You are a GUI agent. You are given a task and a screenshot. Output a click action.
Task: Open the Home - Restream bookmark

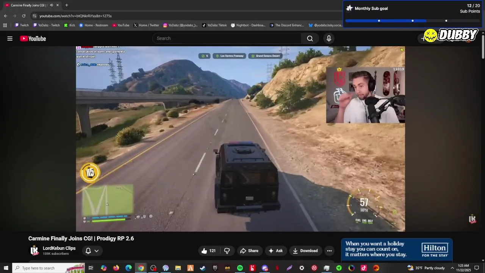(94, 25)
